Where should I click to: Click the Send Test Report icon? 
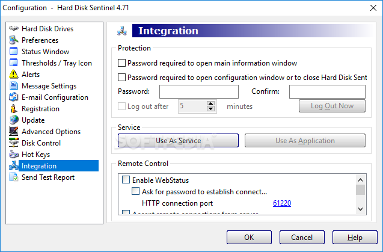click(14, 177)
